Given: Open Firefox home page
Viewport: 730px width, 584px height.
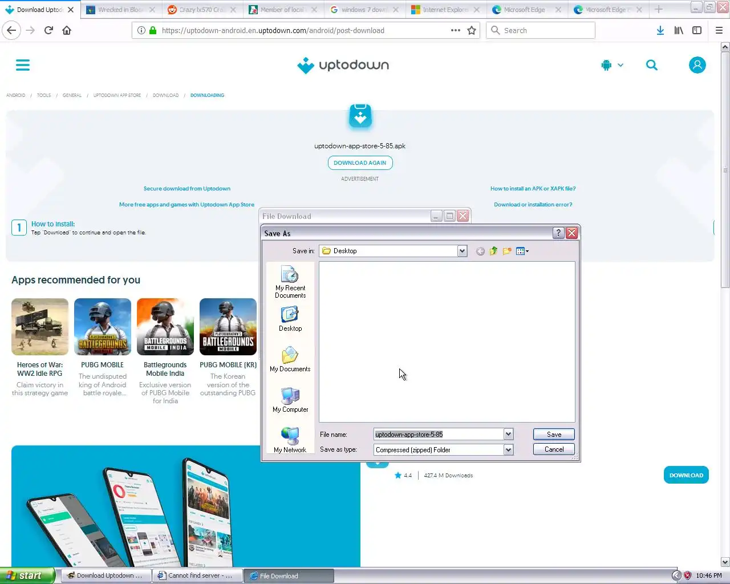Looking at the screenshot, I should (x=67, y=30).
